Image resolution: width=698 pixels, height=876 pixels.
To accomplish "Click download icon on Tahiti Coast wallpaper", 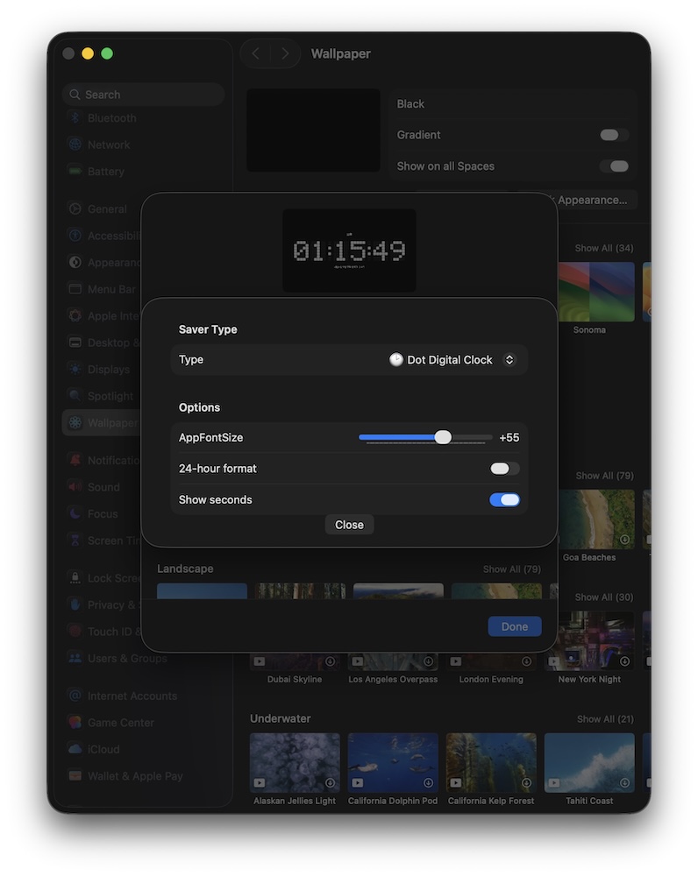I will pyautogui.click(x=624, y=782).
